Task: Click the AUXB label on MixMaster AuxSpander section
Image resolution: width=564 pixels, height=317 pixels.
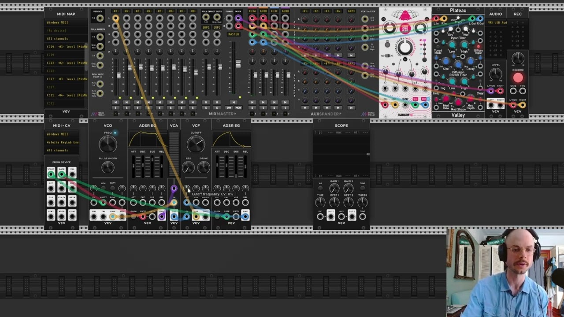Action: (x=263, y=11)
